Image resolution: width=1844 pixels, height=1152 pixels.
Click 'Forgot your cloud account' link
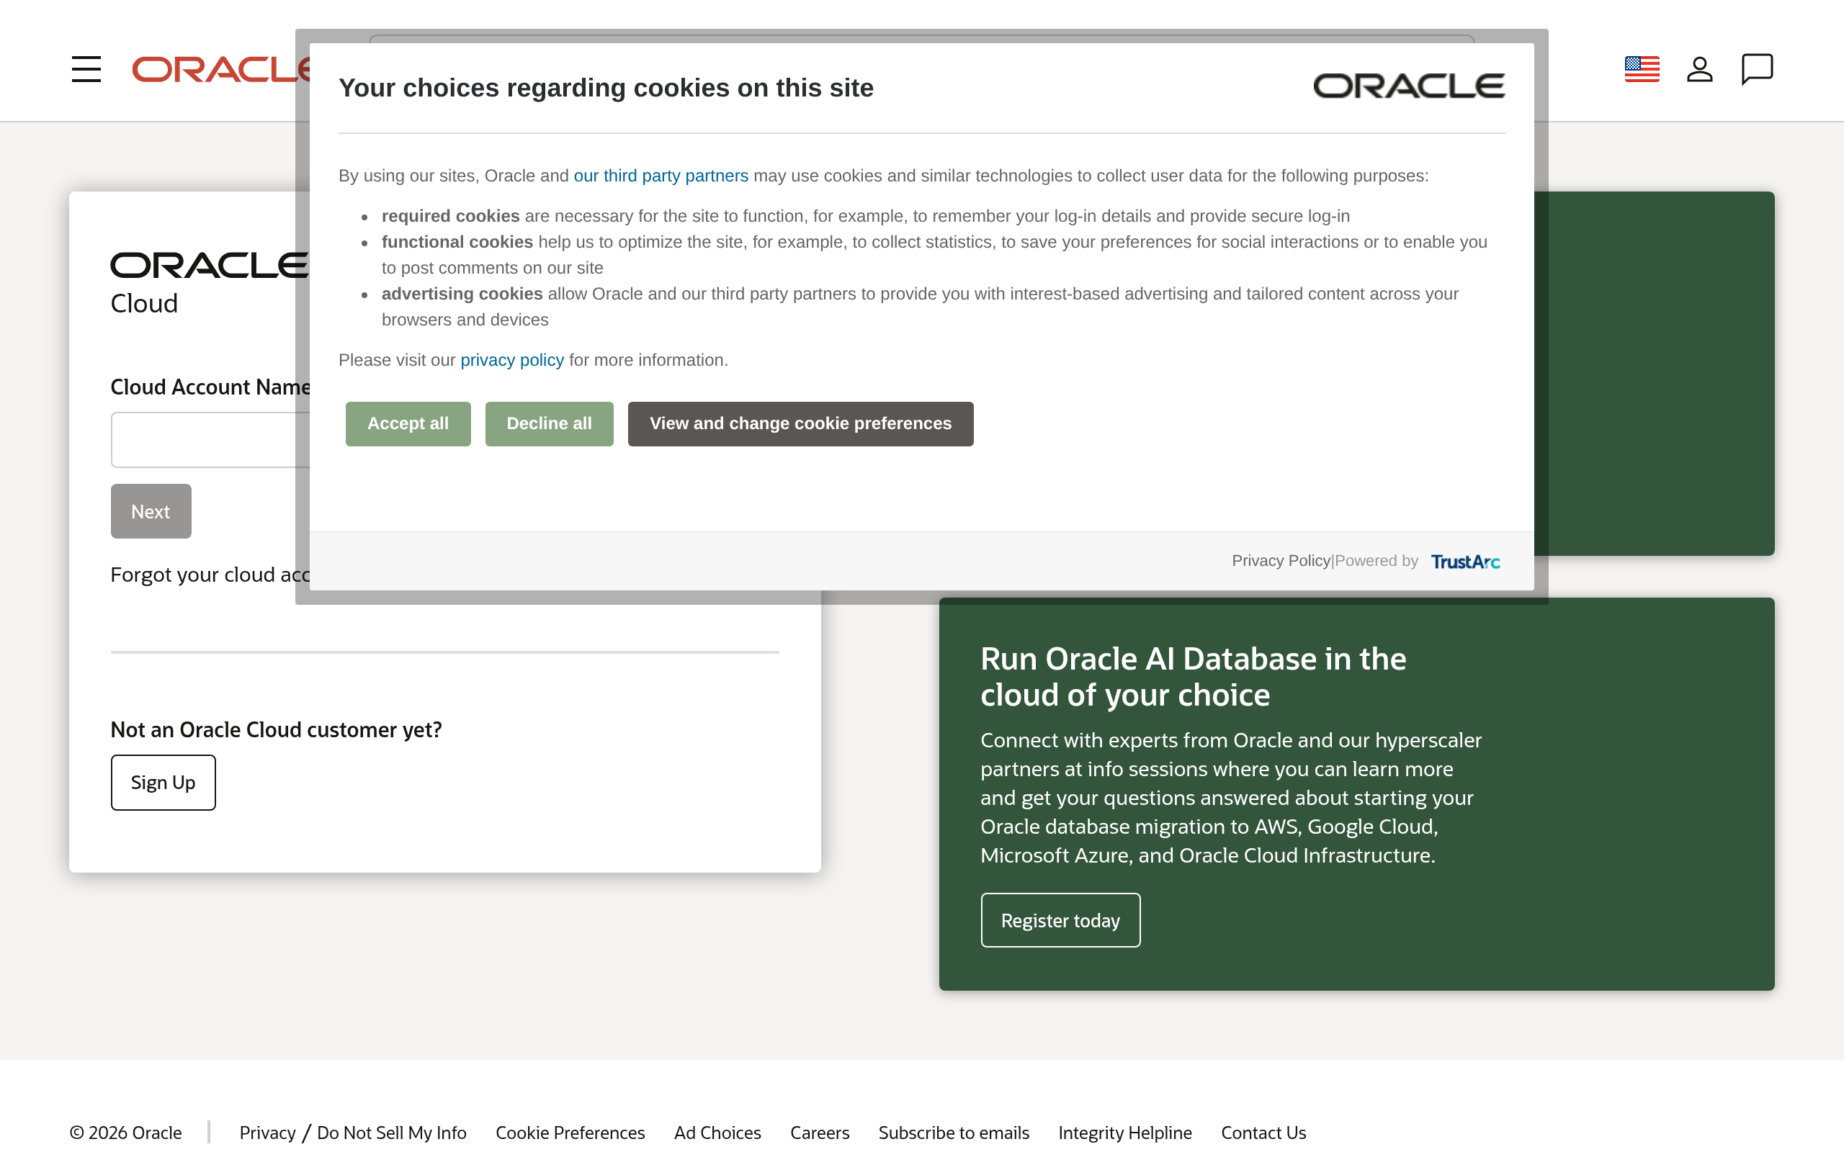pyautogui.click(x=210, y=575)
